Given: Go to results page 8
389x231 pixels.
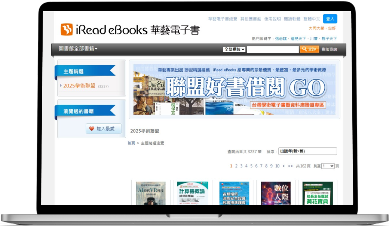Looking at the screenshot, I should (266, 166).
